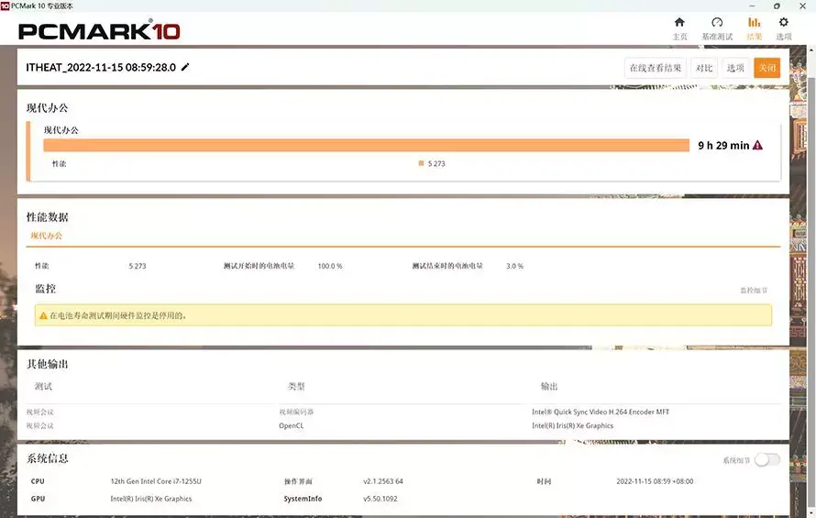This screenshot has height=518, width=816.
Task: Click the 选项 button beside 对比
Action: (x=735, y=68)
